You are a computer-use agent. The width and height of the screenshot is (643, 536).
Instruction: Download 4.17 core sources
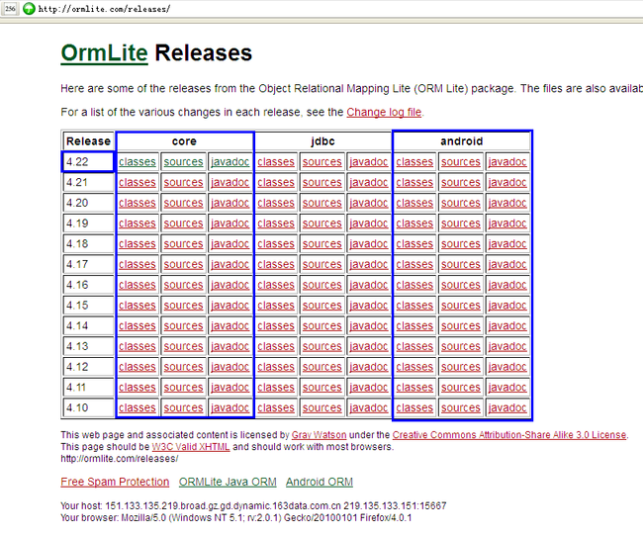[183, 264]
